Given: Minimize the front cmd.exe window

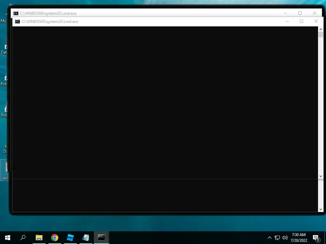Looking at the screenshot, I should 287,21.
